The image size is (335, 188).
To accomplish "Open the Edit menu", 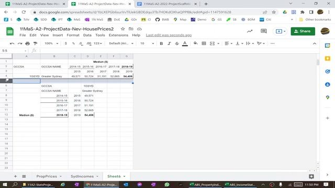I will tap(33, 35).
